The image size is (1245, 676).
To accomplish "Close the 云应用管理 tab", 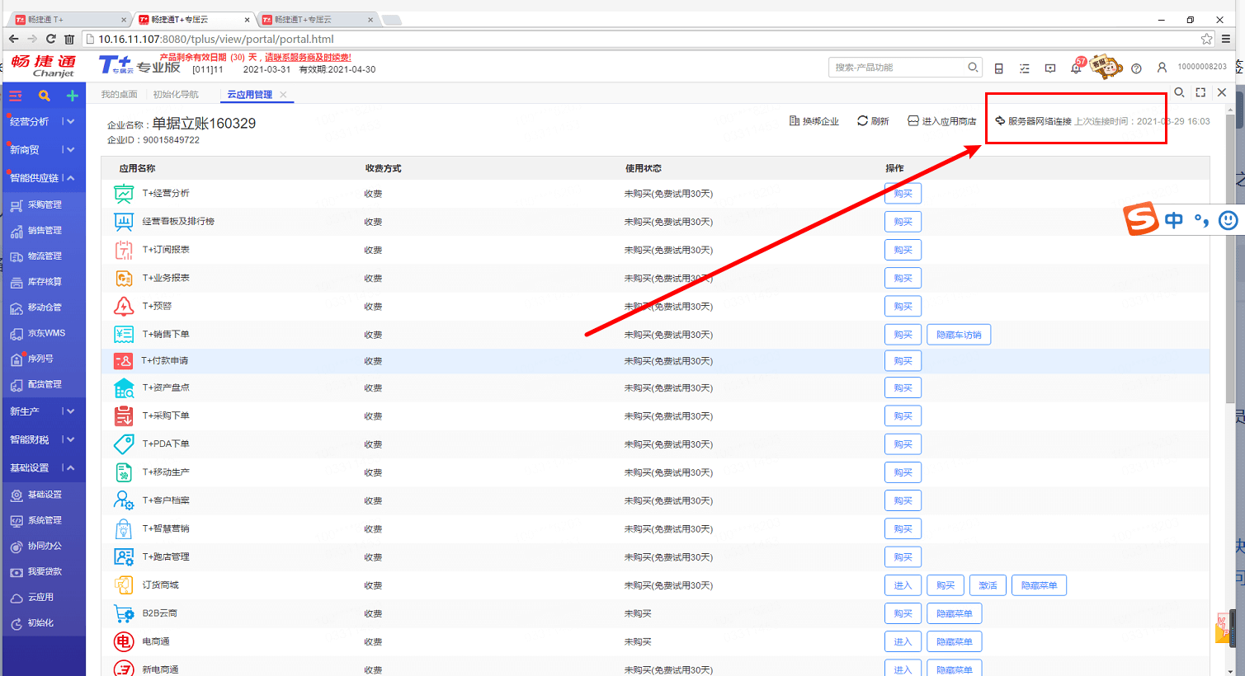I will (x=283, y=95).
